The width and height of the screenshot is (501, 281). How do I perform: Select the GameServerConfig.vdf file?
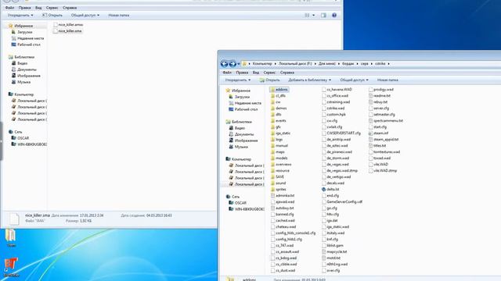[x=342, y=202]
